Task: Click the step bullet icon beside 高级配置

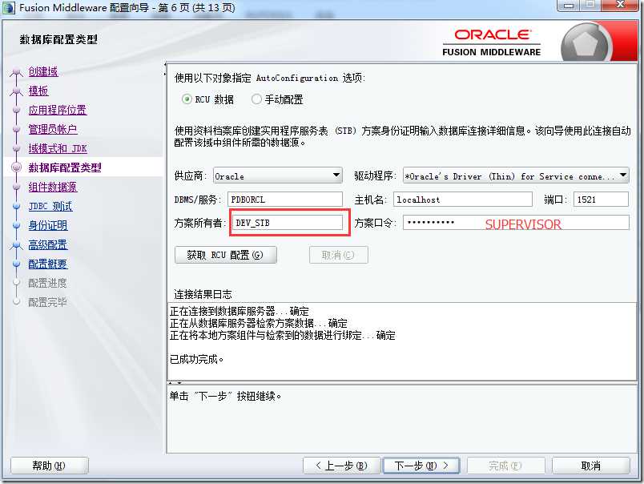Action: pyautogui.click(x=16, y=245)
